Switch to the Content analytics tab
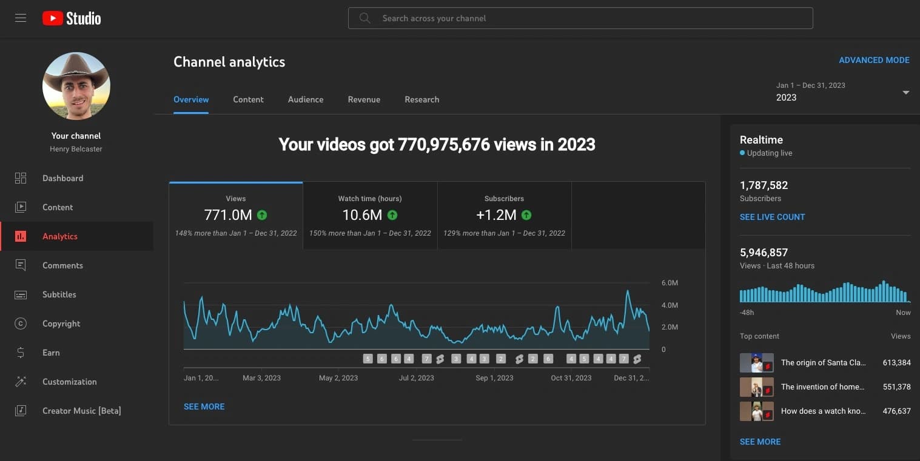This screenshot has width=920, height=461. pos(248,99)
